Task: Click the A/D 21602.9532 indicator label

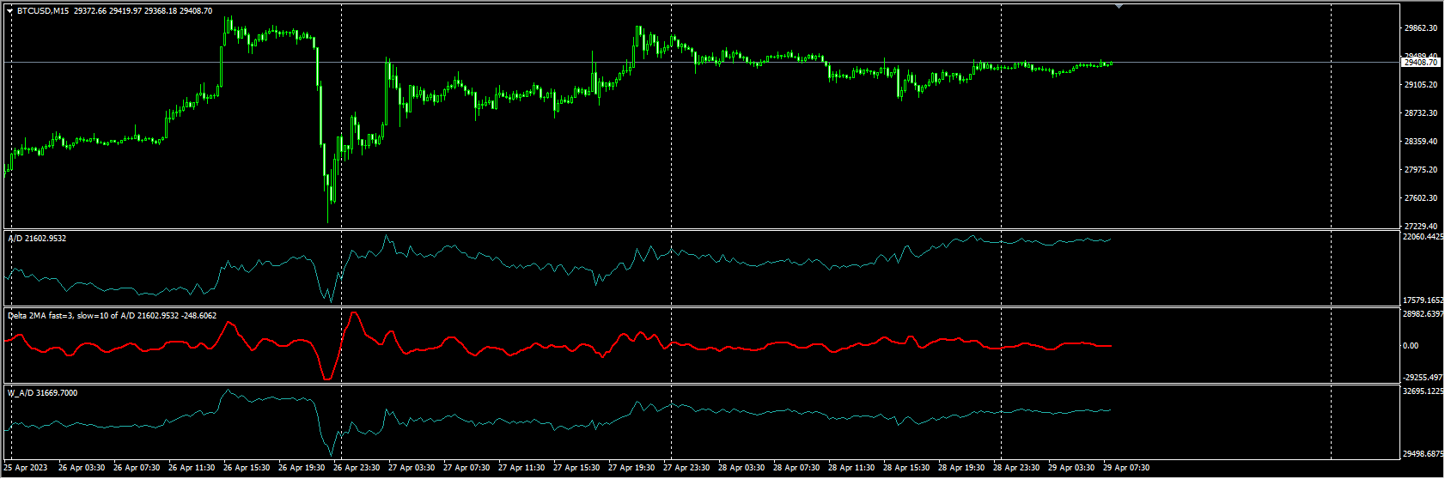Action: 37,239
